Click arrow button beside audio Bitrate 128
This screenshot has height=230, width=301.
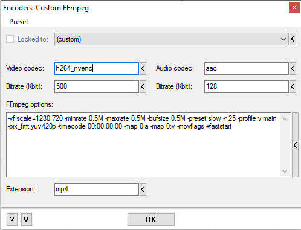tap(293, 86)
